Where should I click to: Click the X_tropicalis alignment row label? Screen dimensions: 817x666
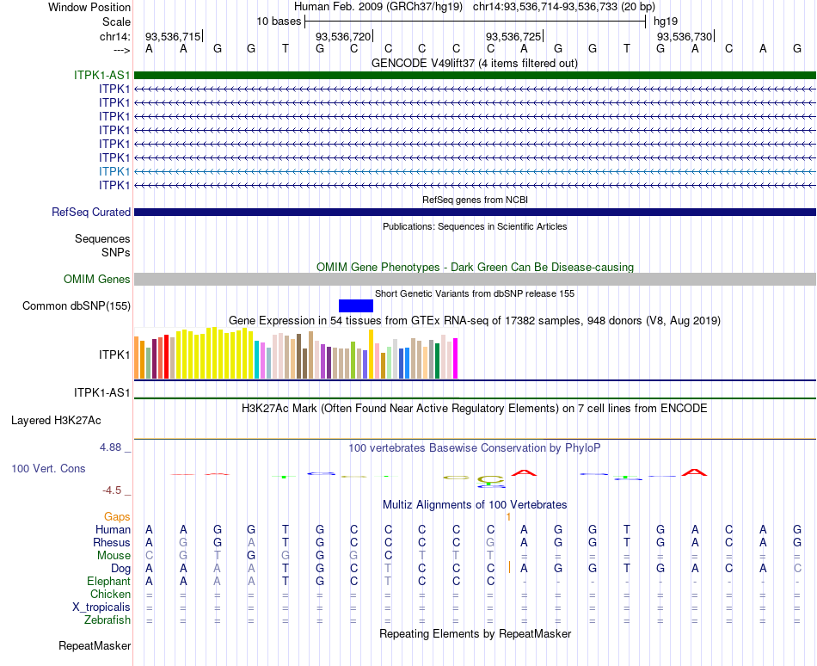tap(101, 607)
